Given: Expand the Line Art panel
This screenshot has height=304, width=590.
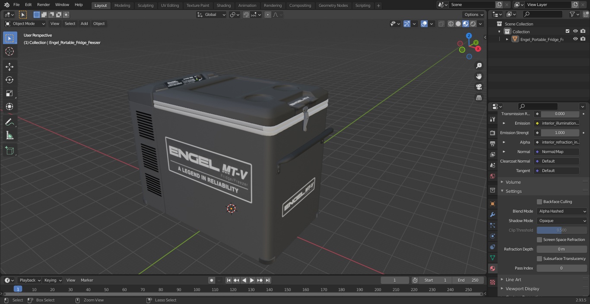Looking at the screenshot, I should pyautogui.click(x=513, y=279).
